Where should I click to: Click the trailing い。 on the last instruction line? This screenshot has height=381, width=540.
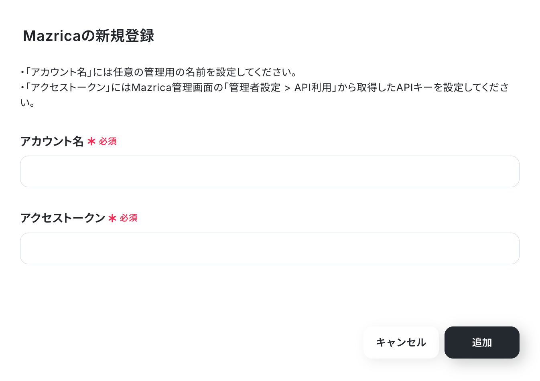[28, 103]
